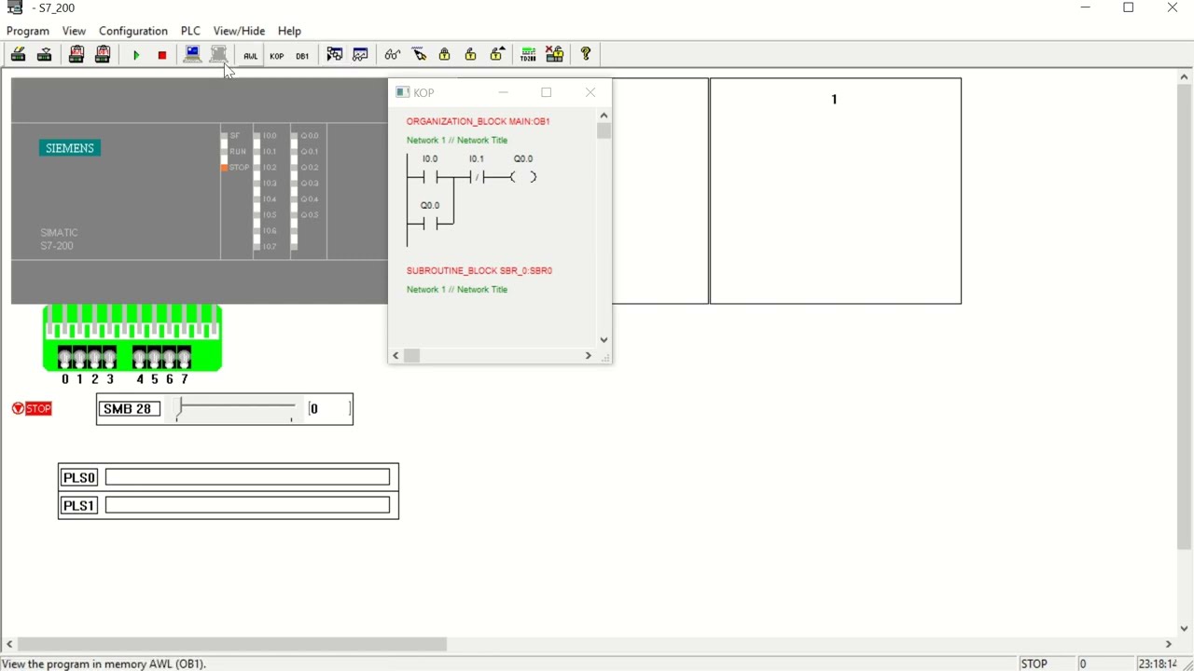Click the second padlock icon in the toolbar
Viewport: 1194px width, 671px height.
point(471,55)
